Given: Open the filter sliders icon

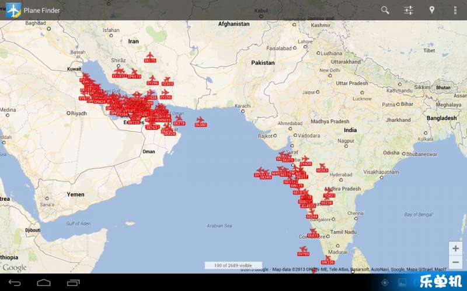Looking at the screenshot, I should click(x=408, y=10).
